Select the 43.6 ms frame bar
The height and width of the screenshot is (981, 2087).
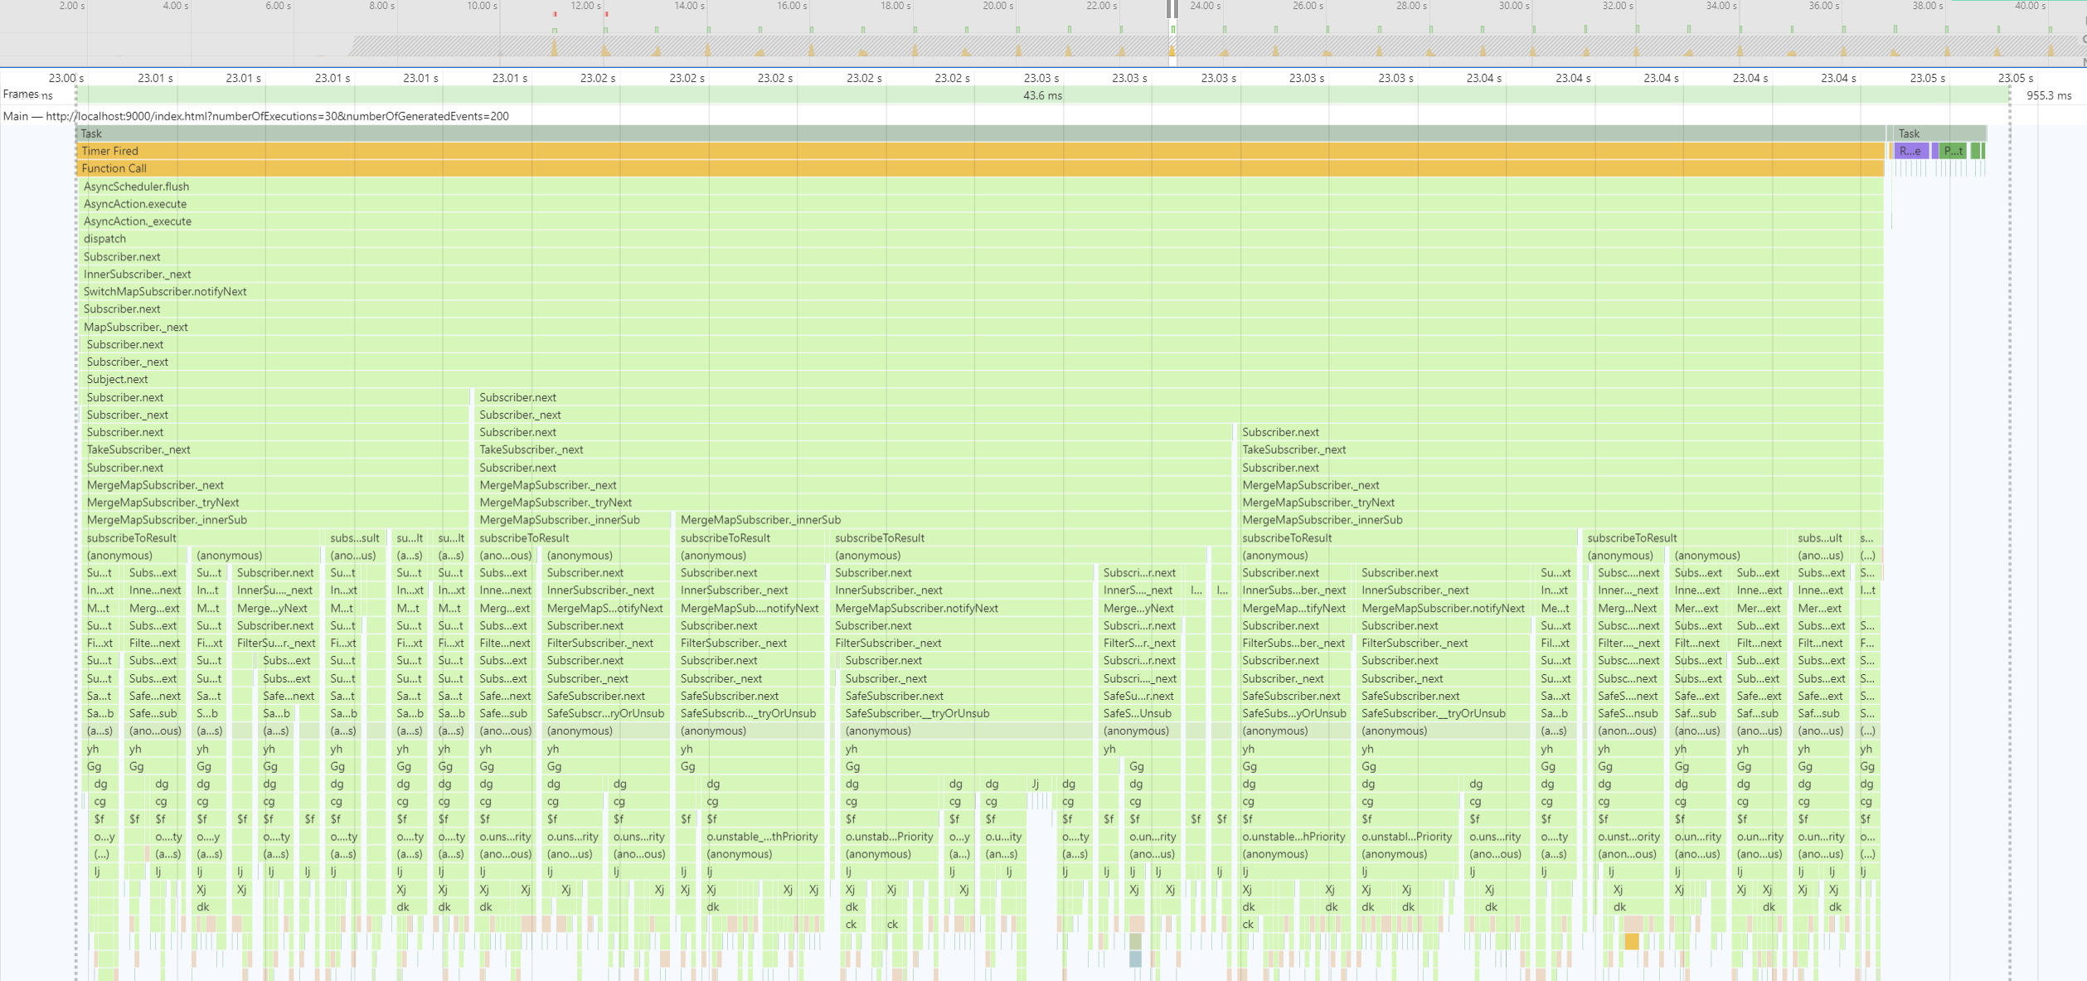1042,95
